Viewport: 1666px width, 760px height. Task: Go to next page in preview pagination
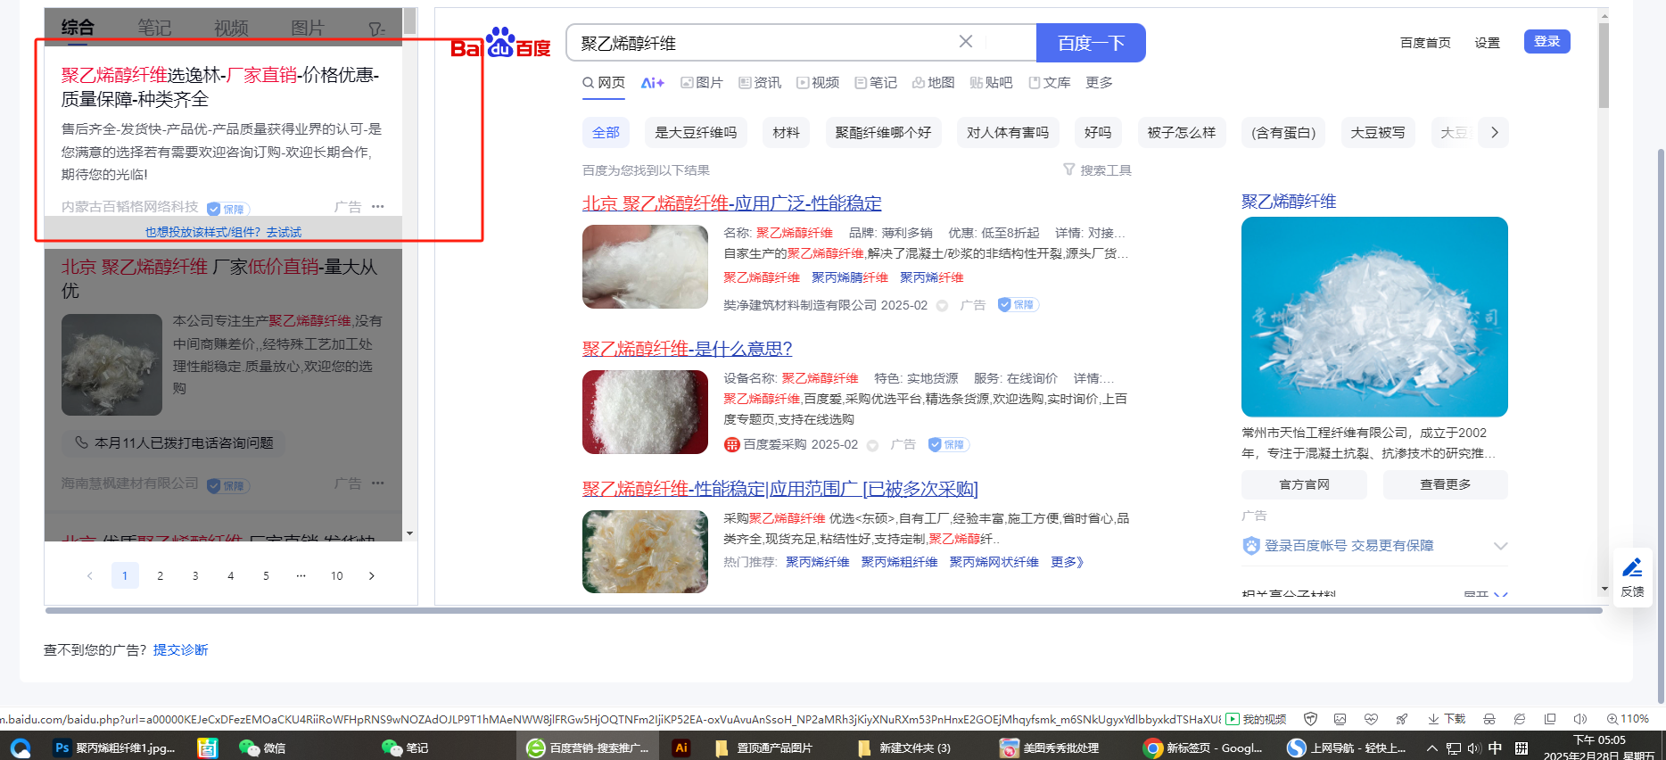372,576
